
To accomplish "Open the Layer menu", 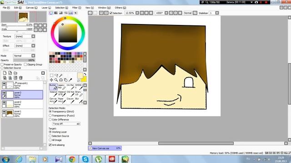I will [46, 8].
